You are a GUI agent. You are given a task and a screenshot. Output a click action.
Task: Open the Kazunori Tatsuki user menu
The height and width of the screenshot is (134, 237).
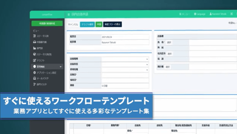[x=218, y=14]
